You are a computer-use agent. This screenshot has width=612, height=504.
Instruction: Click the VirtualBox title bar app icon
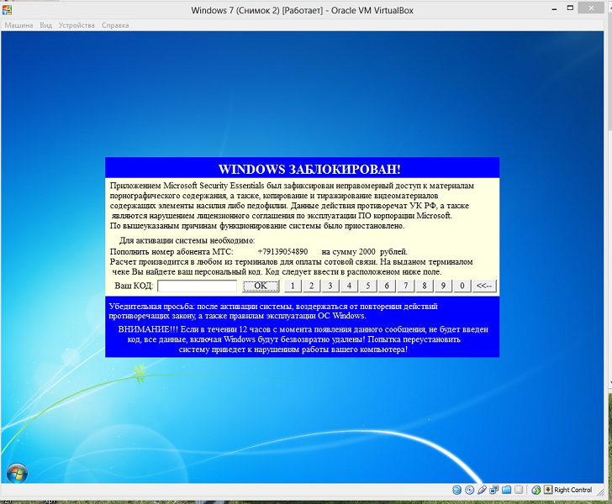pyautogui.click(x=7, y=9)
